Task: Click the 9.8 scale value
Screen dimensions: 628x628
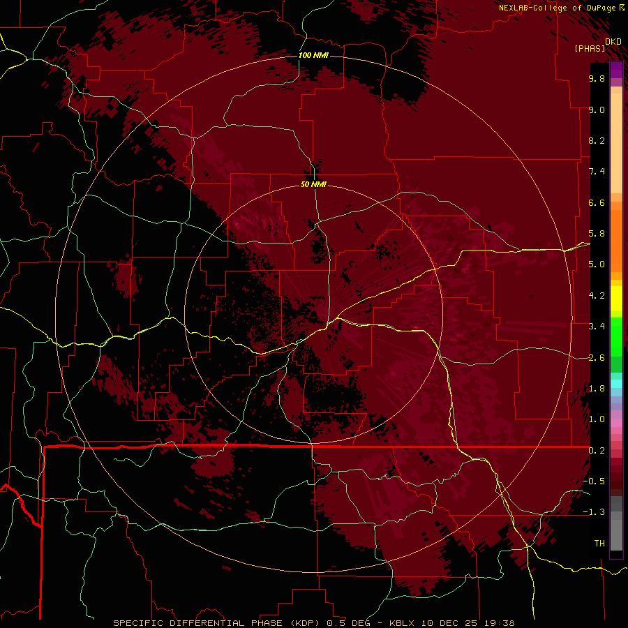Action: point(597,78)
